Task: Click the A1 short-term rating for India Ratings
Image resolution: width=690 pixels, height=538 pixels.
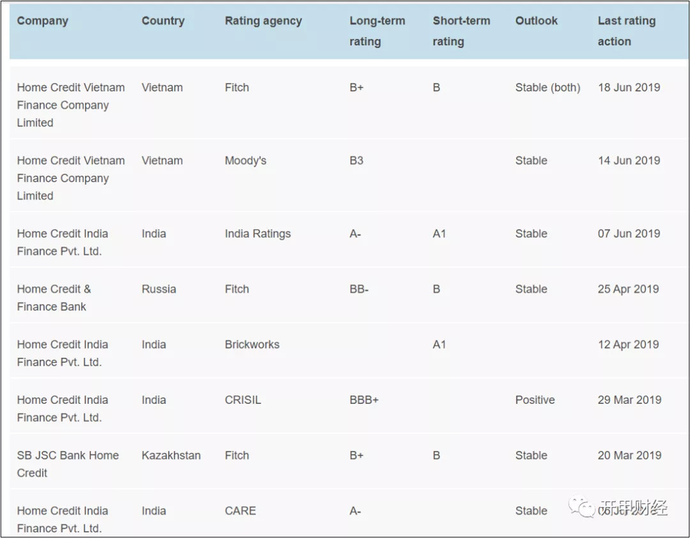Action: pyautogui.click(x=439, y=233)
